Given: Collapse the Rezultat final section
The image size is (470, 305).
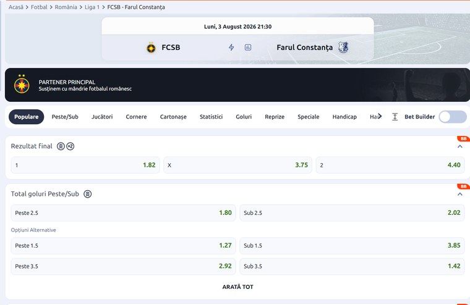Looking at the screenshot, I should coord(460,146).
